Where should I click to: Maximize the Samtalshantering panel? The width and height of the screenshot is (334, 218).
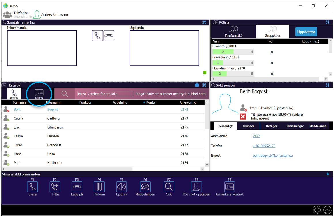[204, 22]
